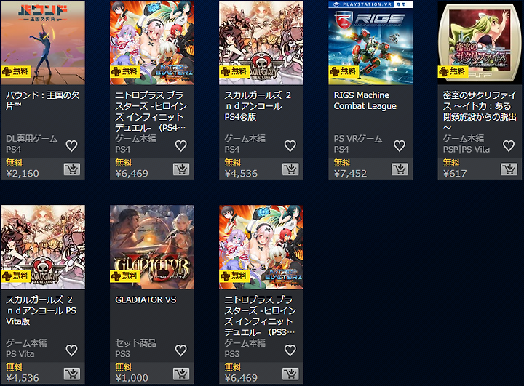Viewport: 524px width, 386px height.
Task: Add 密室のサクリファイス to cart
Action: (x=509, y=169)
